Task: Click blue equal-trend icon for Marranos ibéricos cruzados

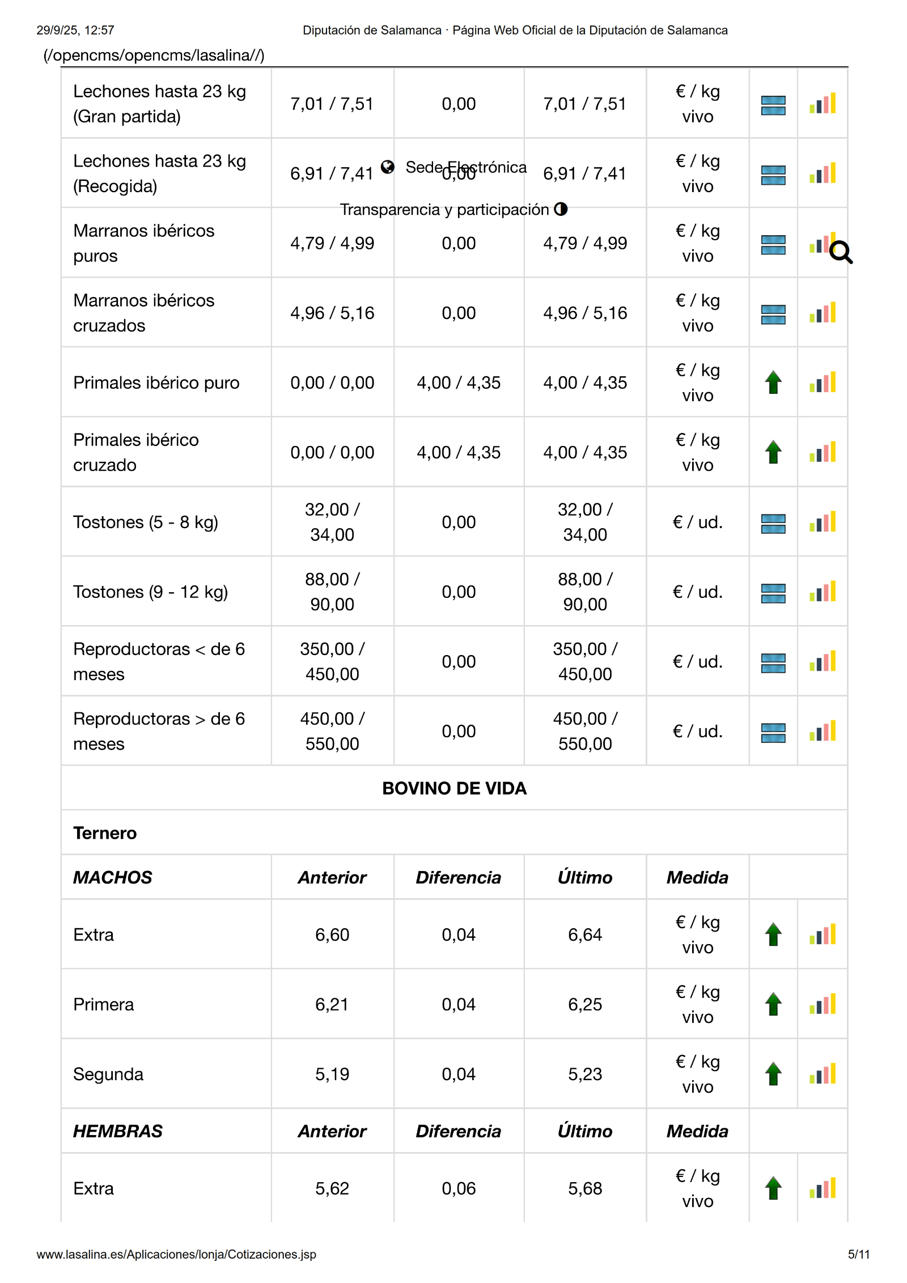Action: click(773, 314)
